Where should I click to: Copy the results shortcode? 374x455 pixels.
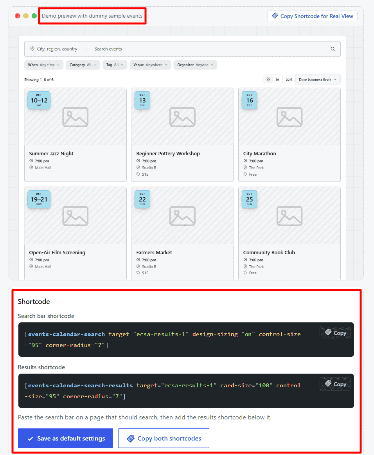(x=335, y=384)
